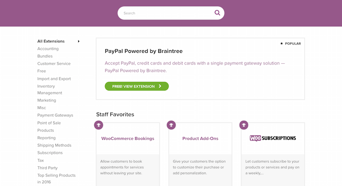Open the Product Add-Ons extension

tap(200, 138)
